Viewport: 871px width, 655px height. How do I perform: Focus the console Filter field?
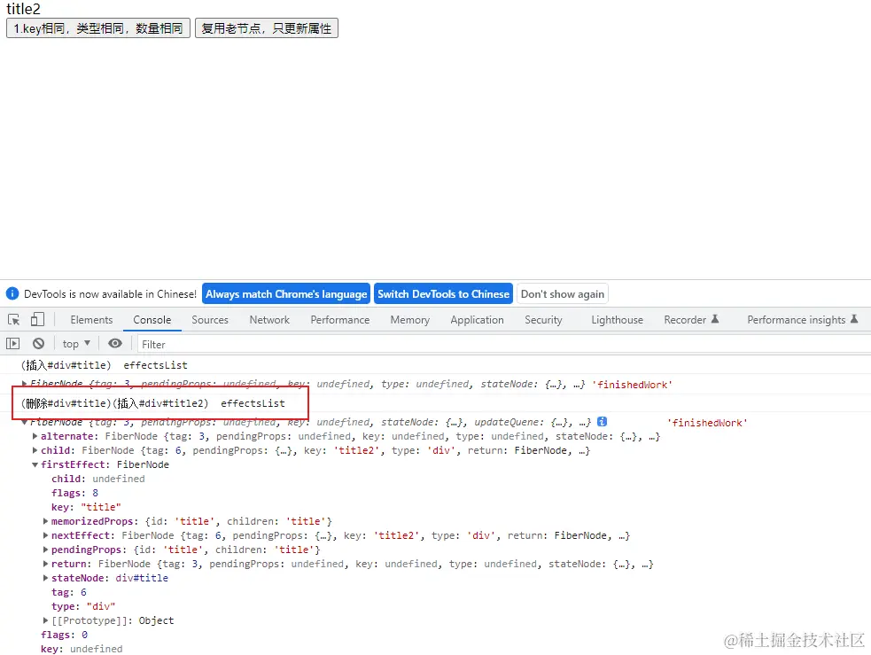click(x=503, y=345)
